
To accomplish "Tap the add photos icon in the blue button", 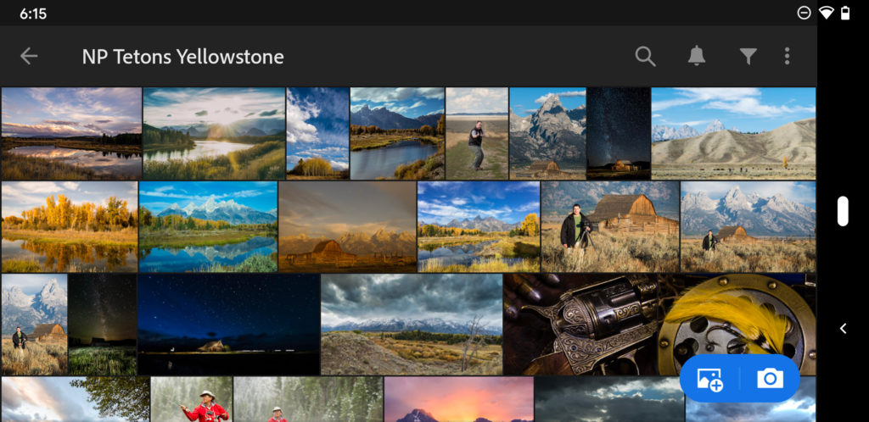I will click(710, 380).
